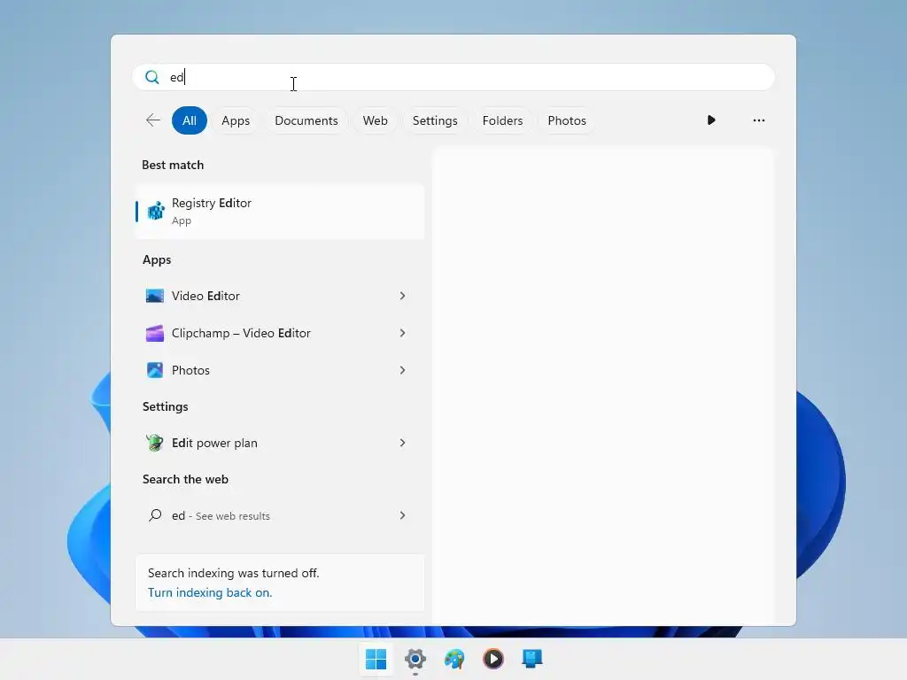
Task: Open Settings gear from the taskbar
Action: tap(415, 659)
